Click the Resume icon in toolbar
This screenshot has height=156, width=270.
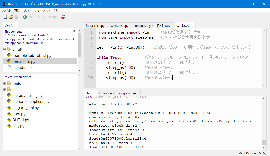55,17
